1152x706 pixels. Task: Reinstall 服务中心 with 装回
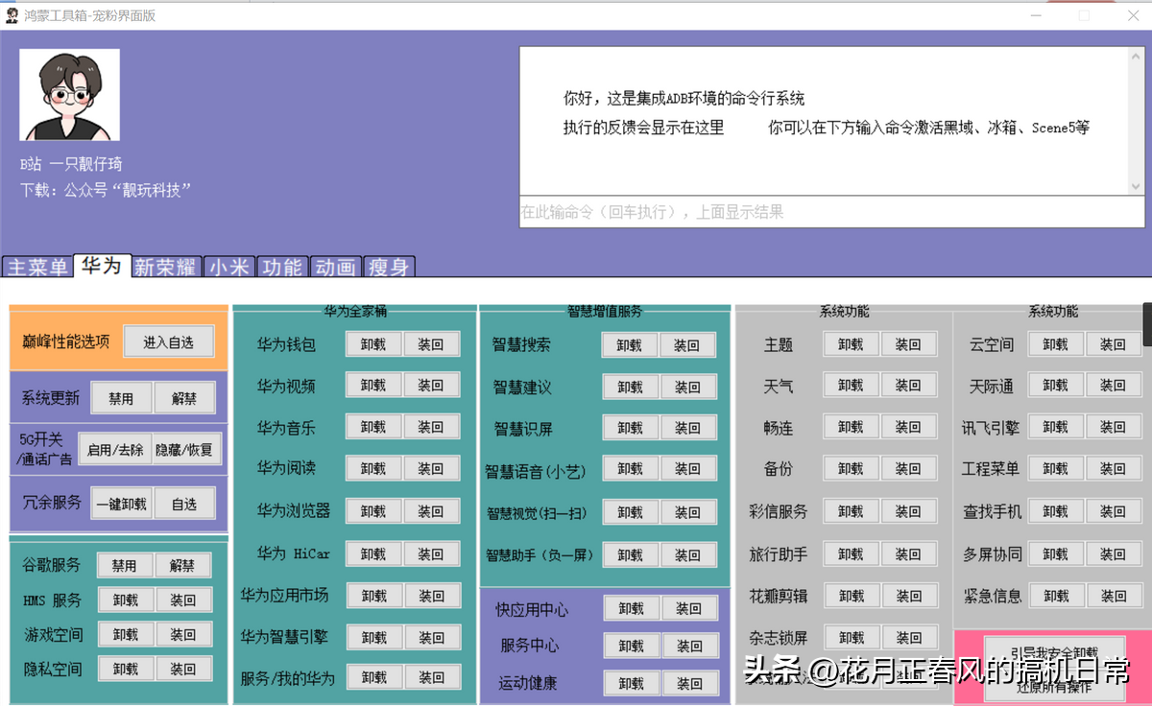coord(689,646)
